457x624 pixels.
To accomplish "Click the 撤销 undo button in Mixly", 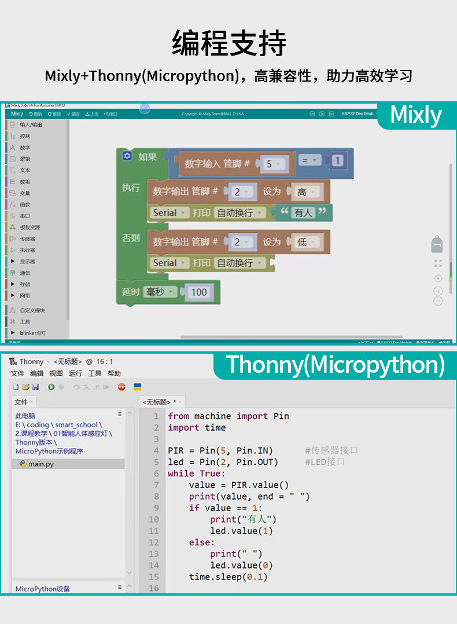I will click(x=35, y=114).
